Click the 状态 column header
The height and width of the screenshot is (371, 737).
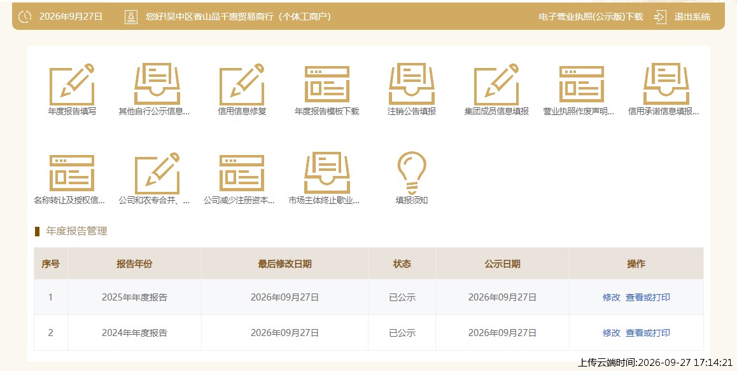(402, 264)
